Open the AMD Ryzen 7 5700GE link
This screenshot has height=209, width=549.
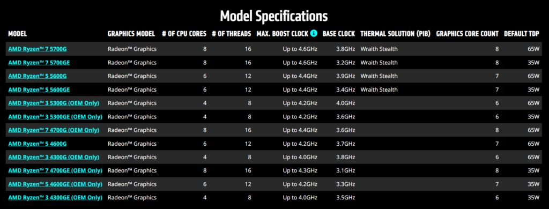pyautogui.click(x=39, y=63)
